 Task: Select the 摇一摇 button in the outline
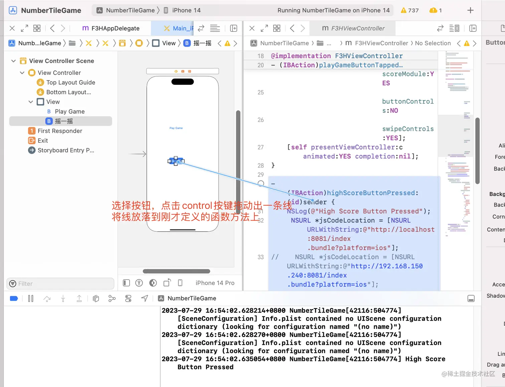click(60, 121)
